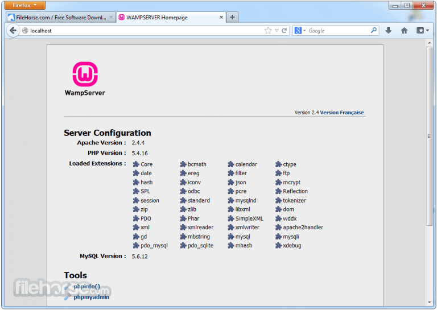The width and height of the screenshot is (437, 310).
Task: Go to the Firefox home page icon
Action: coord(405,31)
